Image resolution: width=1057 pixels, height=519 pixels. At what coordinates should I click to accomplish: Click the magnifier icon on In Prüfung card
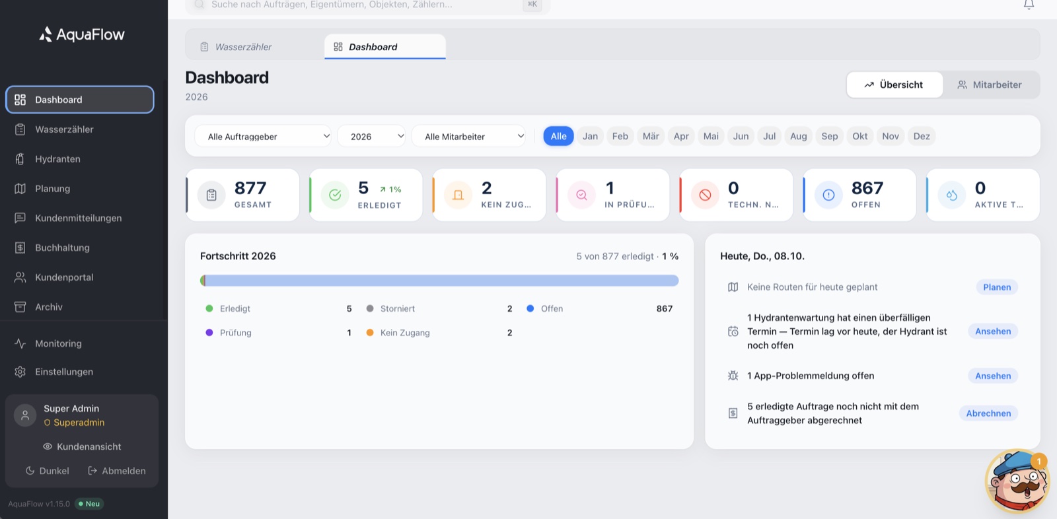pyautogui.click(x=581, y=195)
